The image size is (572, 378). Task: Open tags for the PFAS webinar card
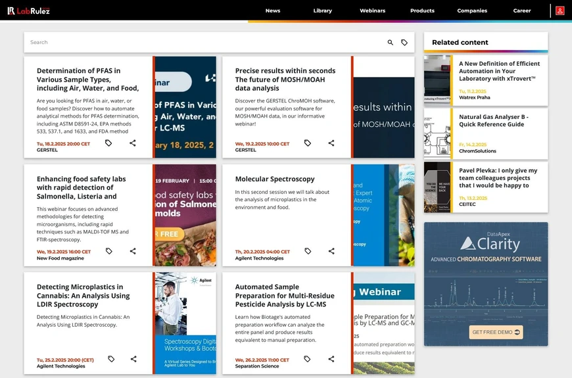tap(108, 143)
